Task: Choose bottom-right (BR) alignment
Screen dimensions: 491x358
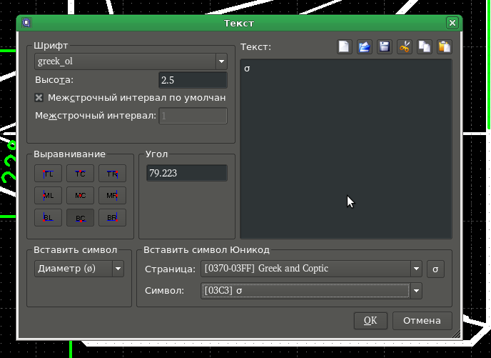Action: point(112,218)
